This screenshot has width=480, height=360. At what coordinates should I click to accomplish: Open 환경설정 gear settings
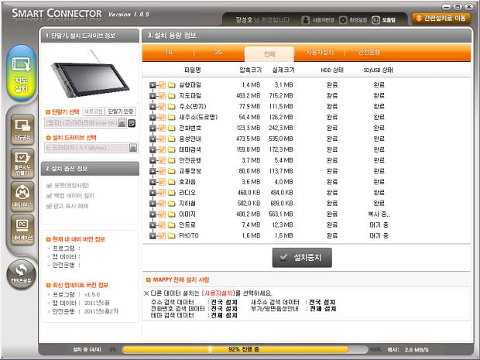pos(342,19)
